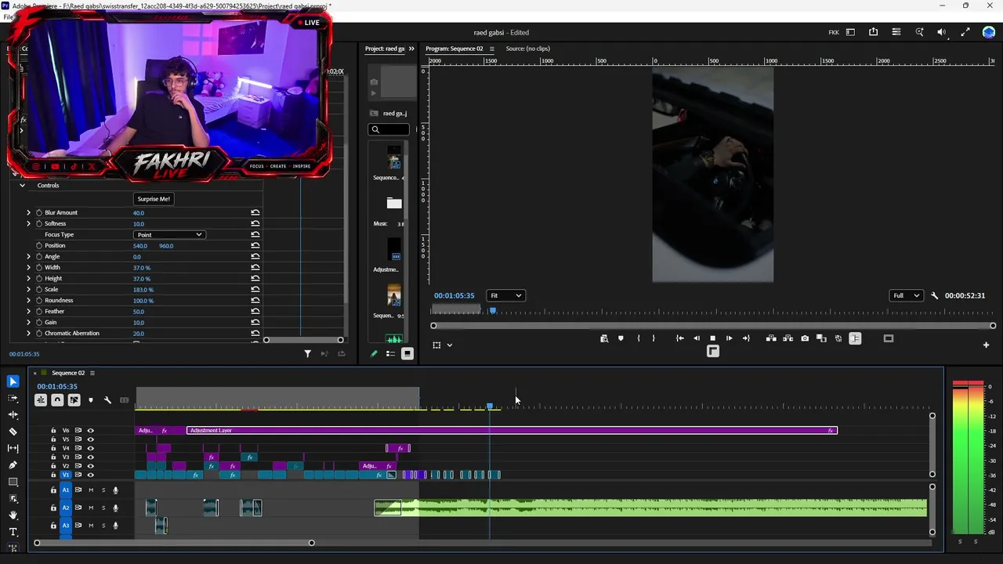Screen dimensions: 1003x564
Task: Click the Program Monitor playhead marker
Action: pyautogui.click(x=493, y=311)
